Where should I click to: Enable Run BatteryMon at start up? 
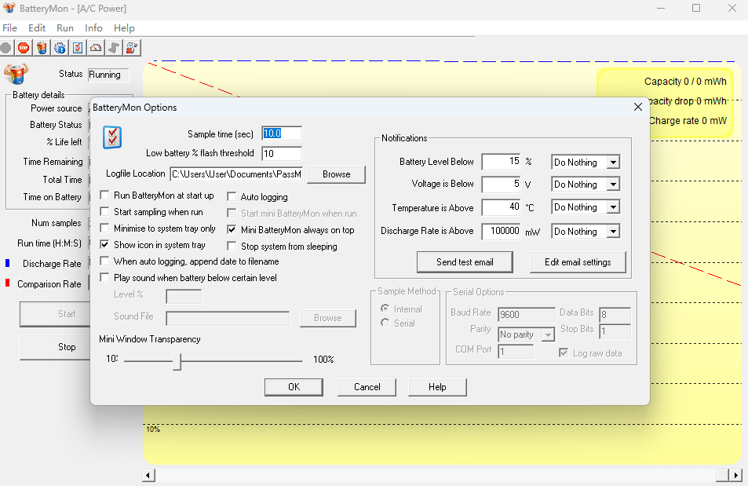point(104,195)
